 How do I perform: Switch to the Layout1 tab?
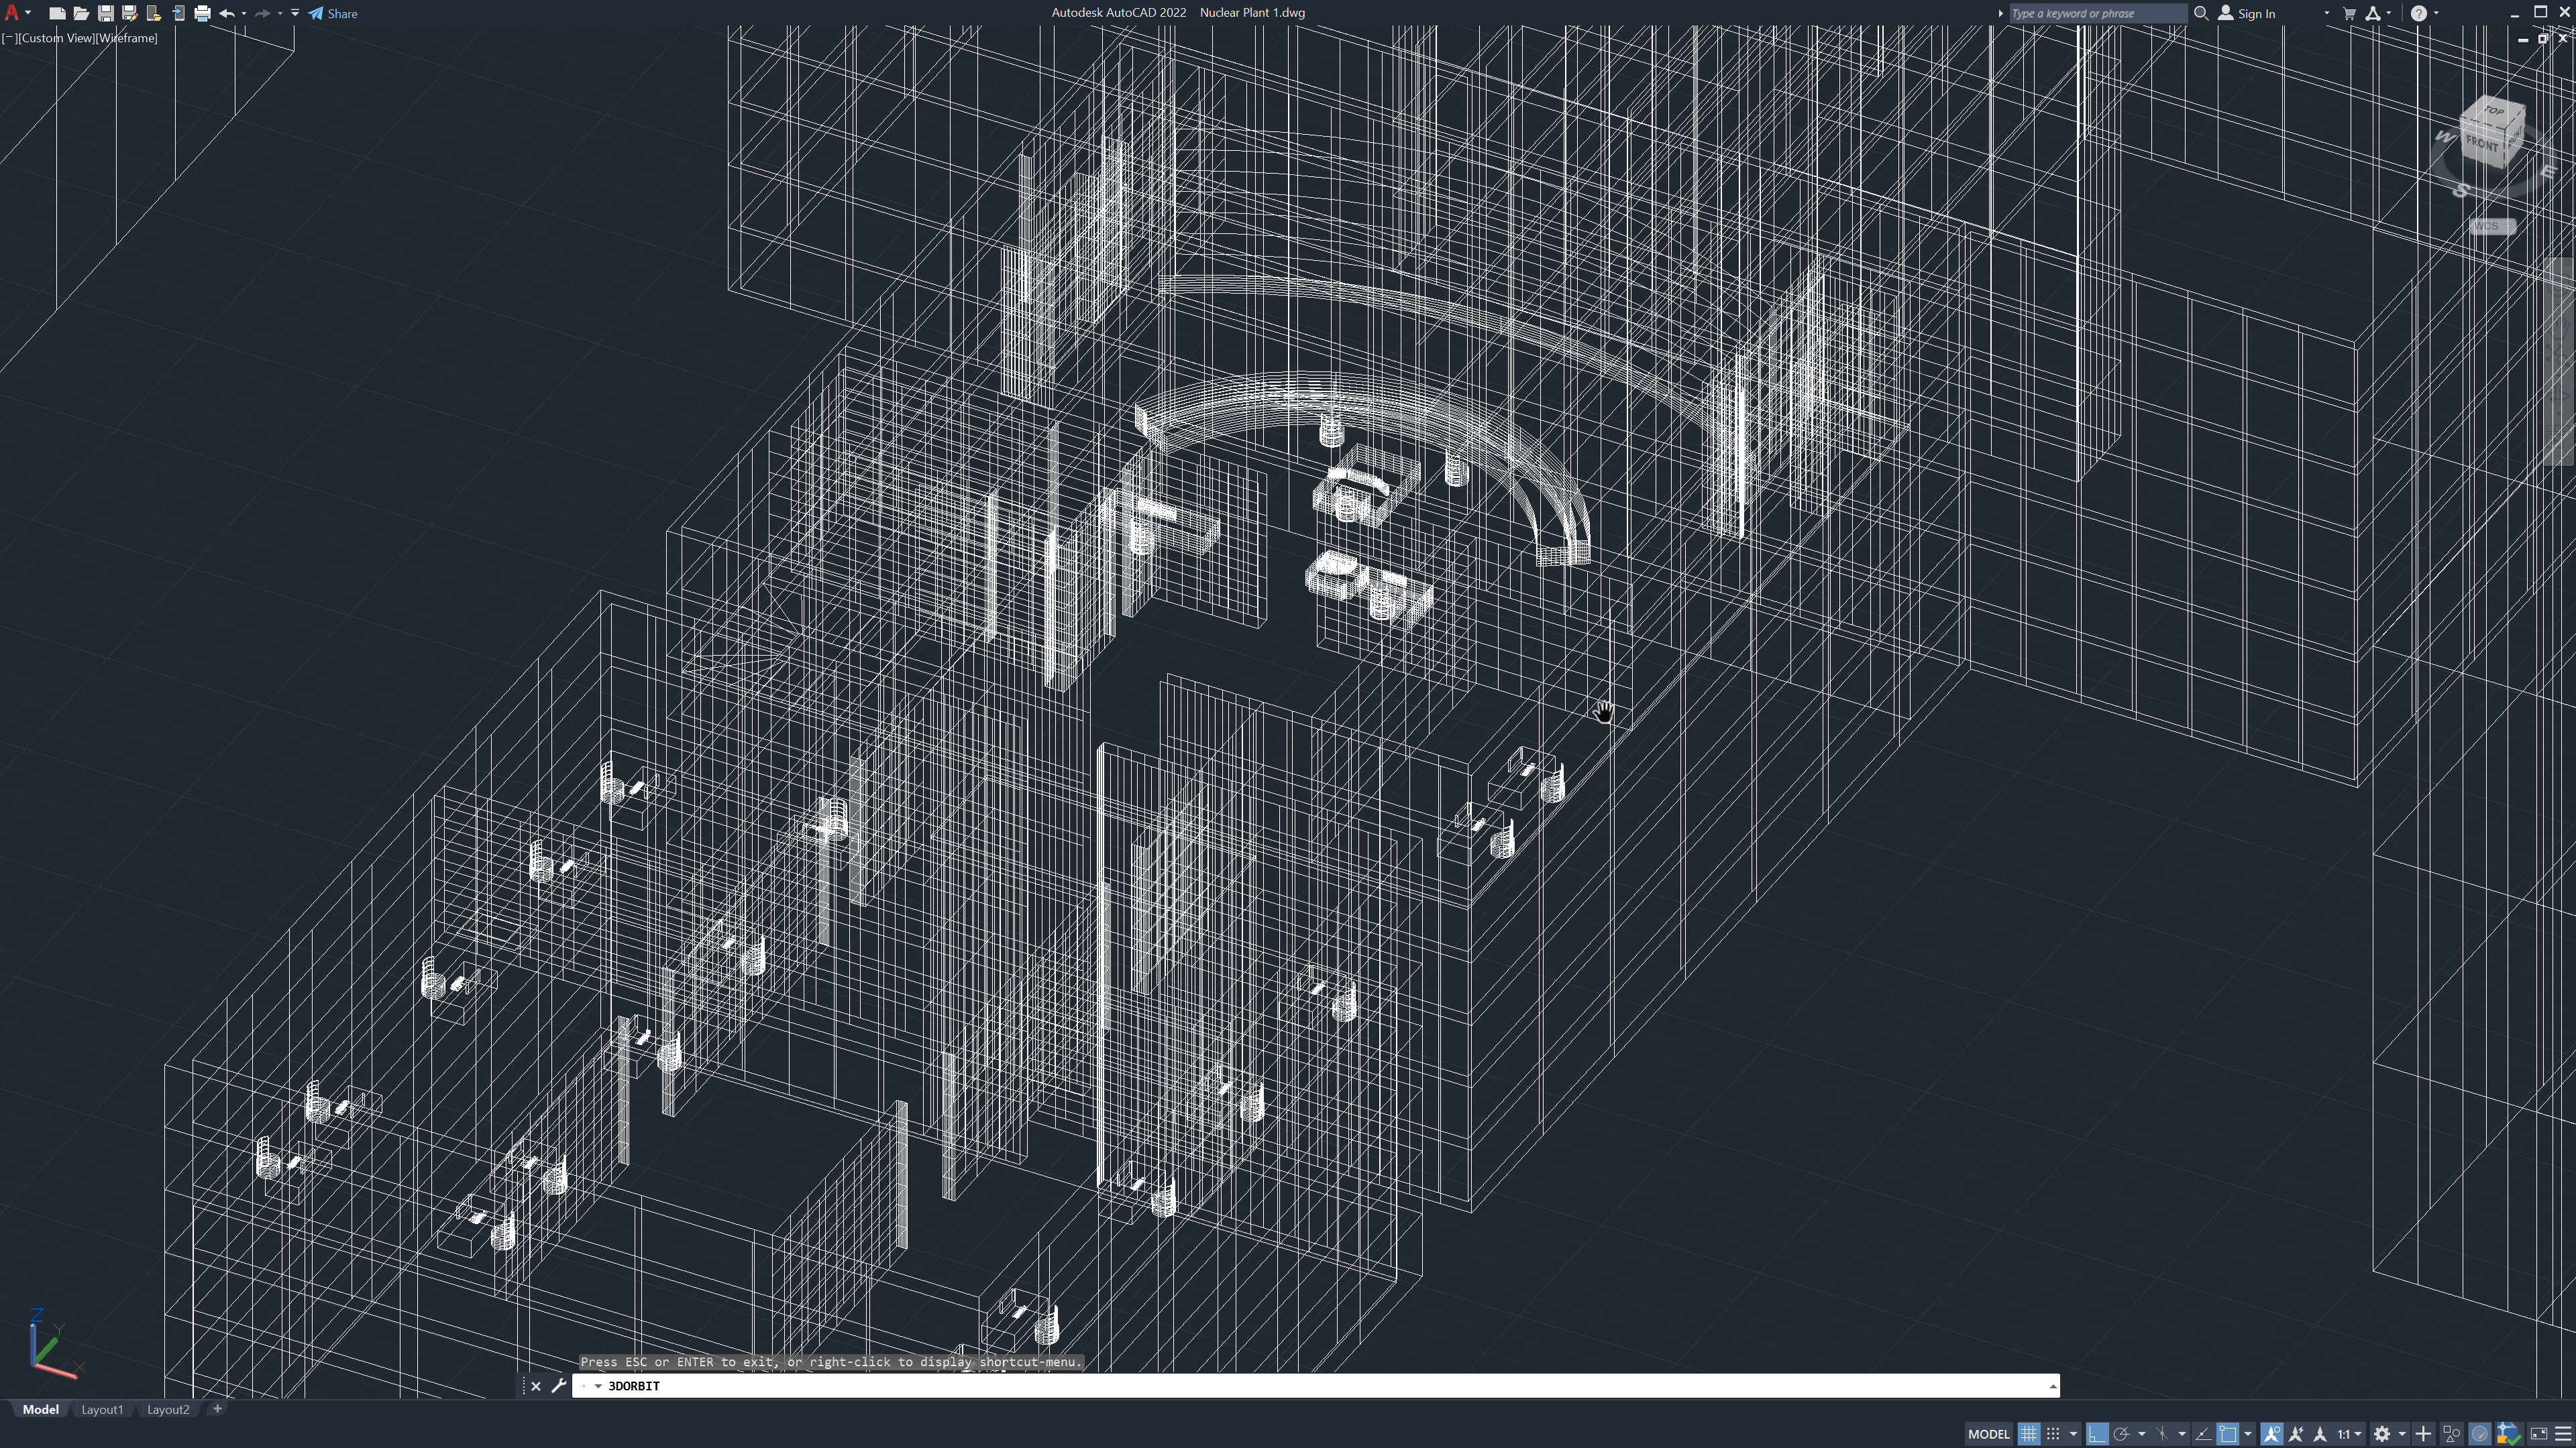102,1409
